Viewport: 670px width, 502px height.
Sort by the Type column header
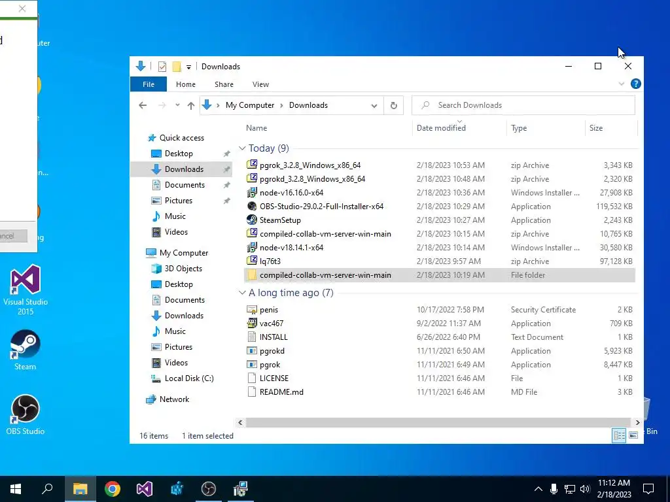[519, 128]
